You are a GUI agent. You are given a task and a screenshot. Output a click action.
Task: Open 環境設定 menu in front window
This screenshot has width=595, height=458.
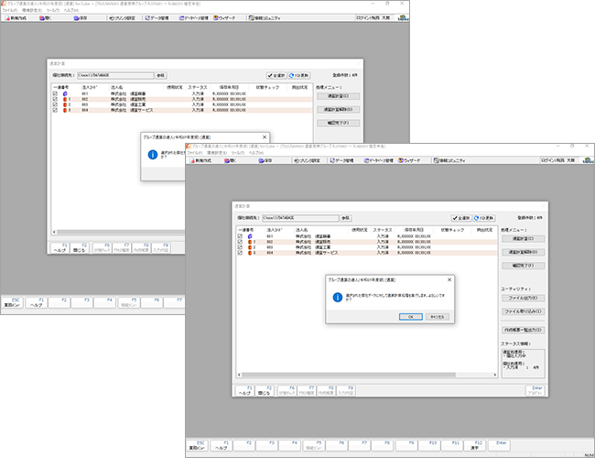coord(217,153)
